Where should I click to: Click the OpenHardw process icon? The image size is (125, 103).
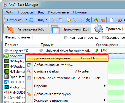click(7, 77)
